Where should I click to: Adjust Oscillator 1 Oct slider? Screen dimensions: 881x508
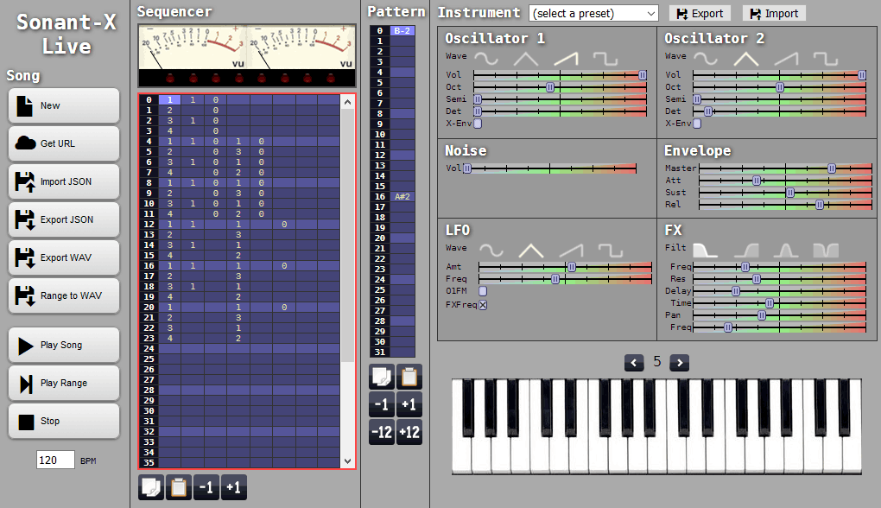(x=561, y=87)
